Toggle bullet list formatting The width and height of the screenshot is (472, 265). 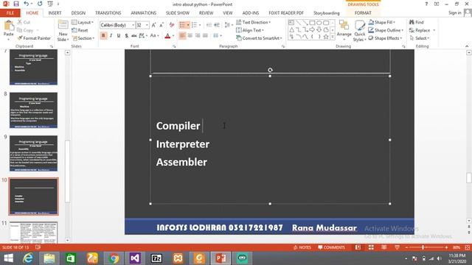[x=182, y=25]
